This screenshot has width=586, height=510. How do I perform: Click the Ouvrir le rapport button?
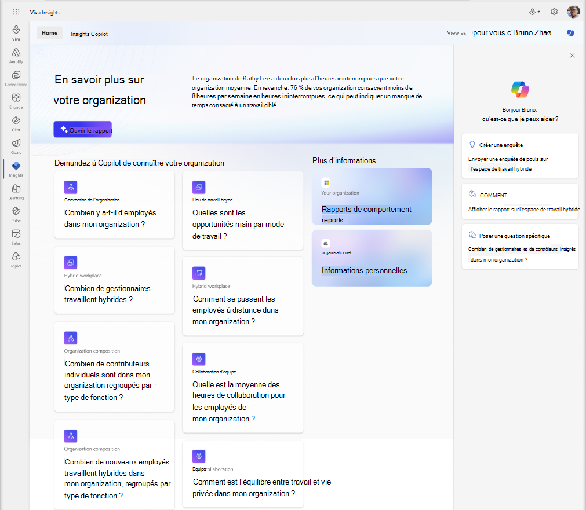click(x=82, y=130)
